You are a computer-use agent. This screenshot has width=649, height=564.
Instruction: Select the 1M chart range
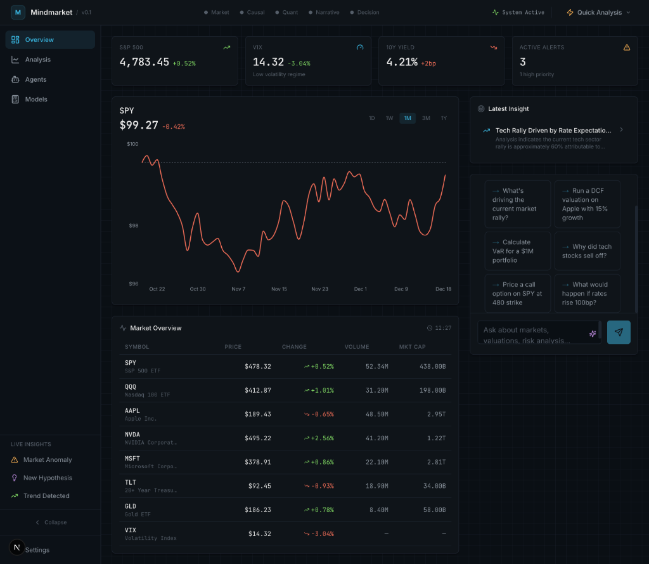[x=408, y=119]
